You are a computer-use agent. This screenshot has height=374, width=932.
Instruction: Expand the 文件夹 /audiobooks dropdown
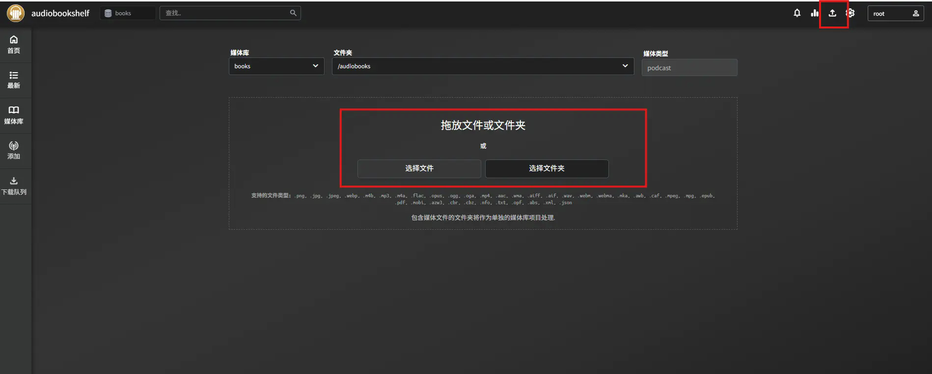point(483,66)
